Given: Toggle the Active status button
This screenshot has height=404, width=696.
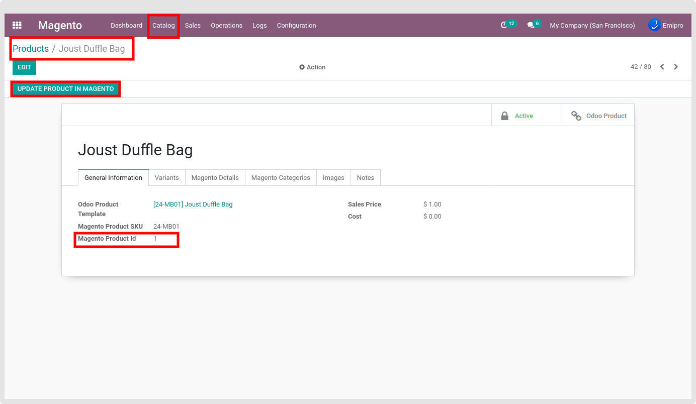Looking at the screenshot, I should 527,116.
